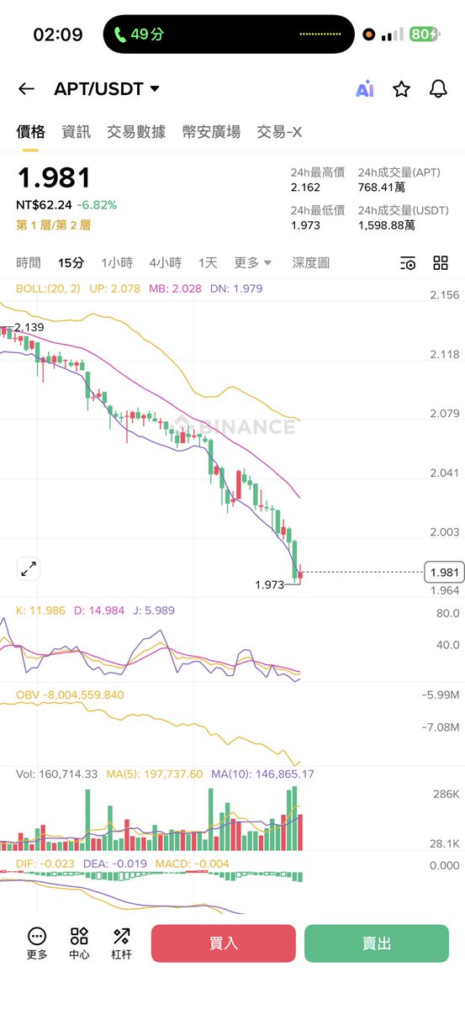The height and width of the screenshot is (1009, 465).
Task: Tap NT$62.24 converted price
Action: point(44,204)
